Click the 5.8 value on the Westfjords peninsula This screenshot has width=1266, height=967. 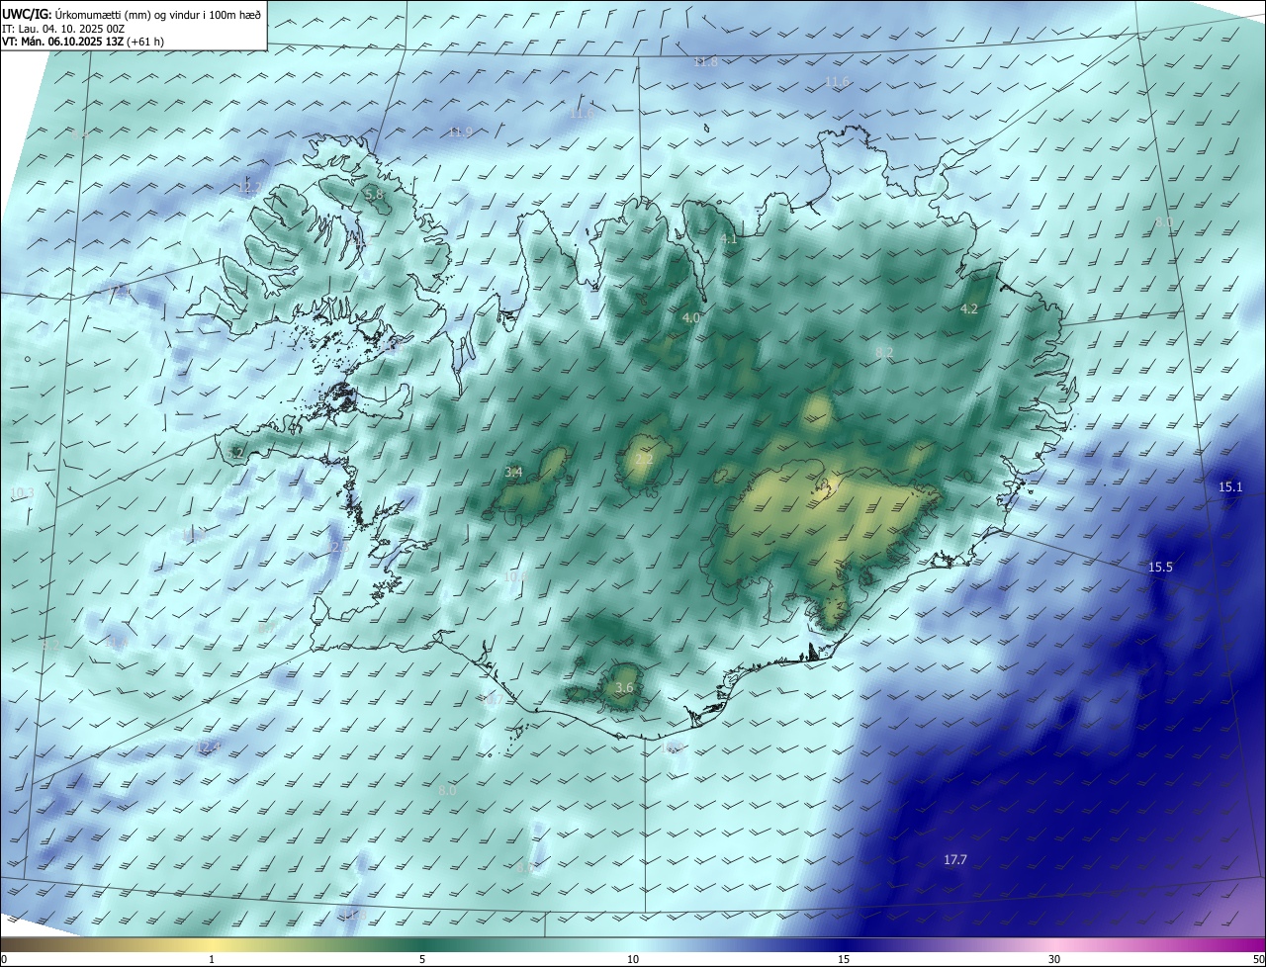[374, 195]
